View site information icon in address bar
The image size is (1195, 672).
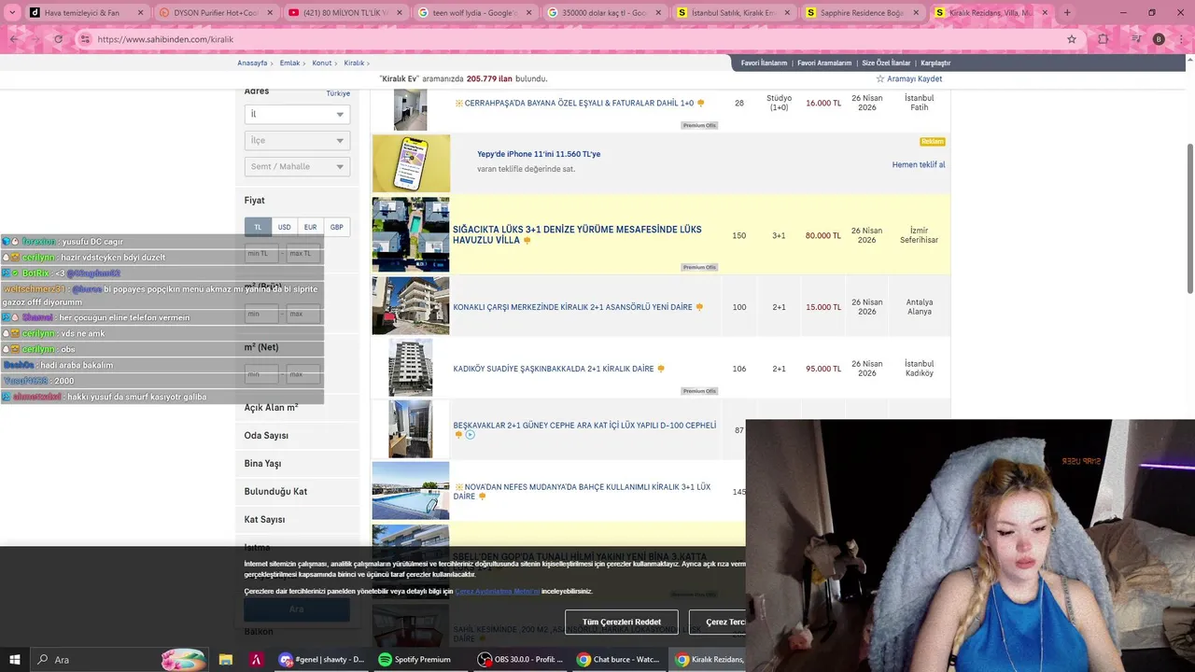[85, 39]
